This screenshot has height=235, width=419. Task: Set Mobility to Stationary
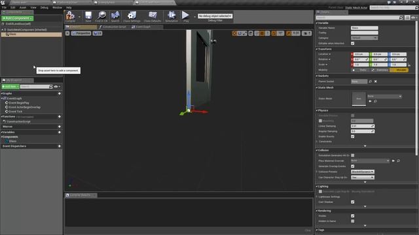point(380,70)
